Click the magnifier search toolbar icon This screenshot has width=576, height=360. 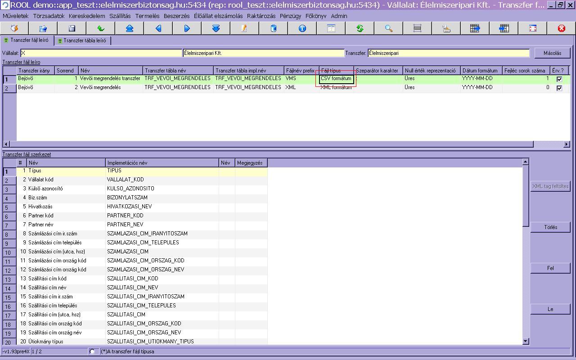click(389, 28)
